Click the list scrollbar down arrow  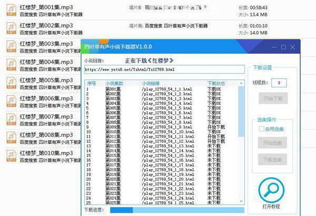point(241,201)
